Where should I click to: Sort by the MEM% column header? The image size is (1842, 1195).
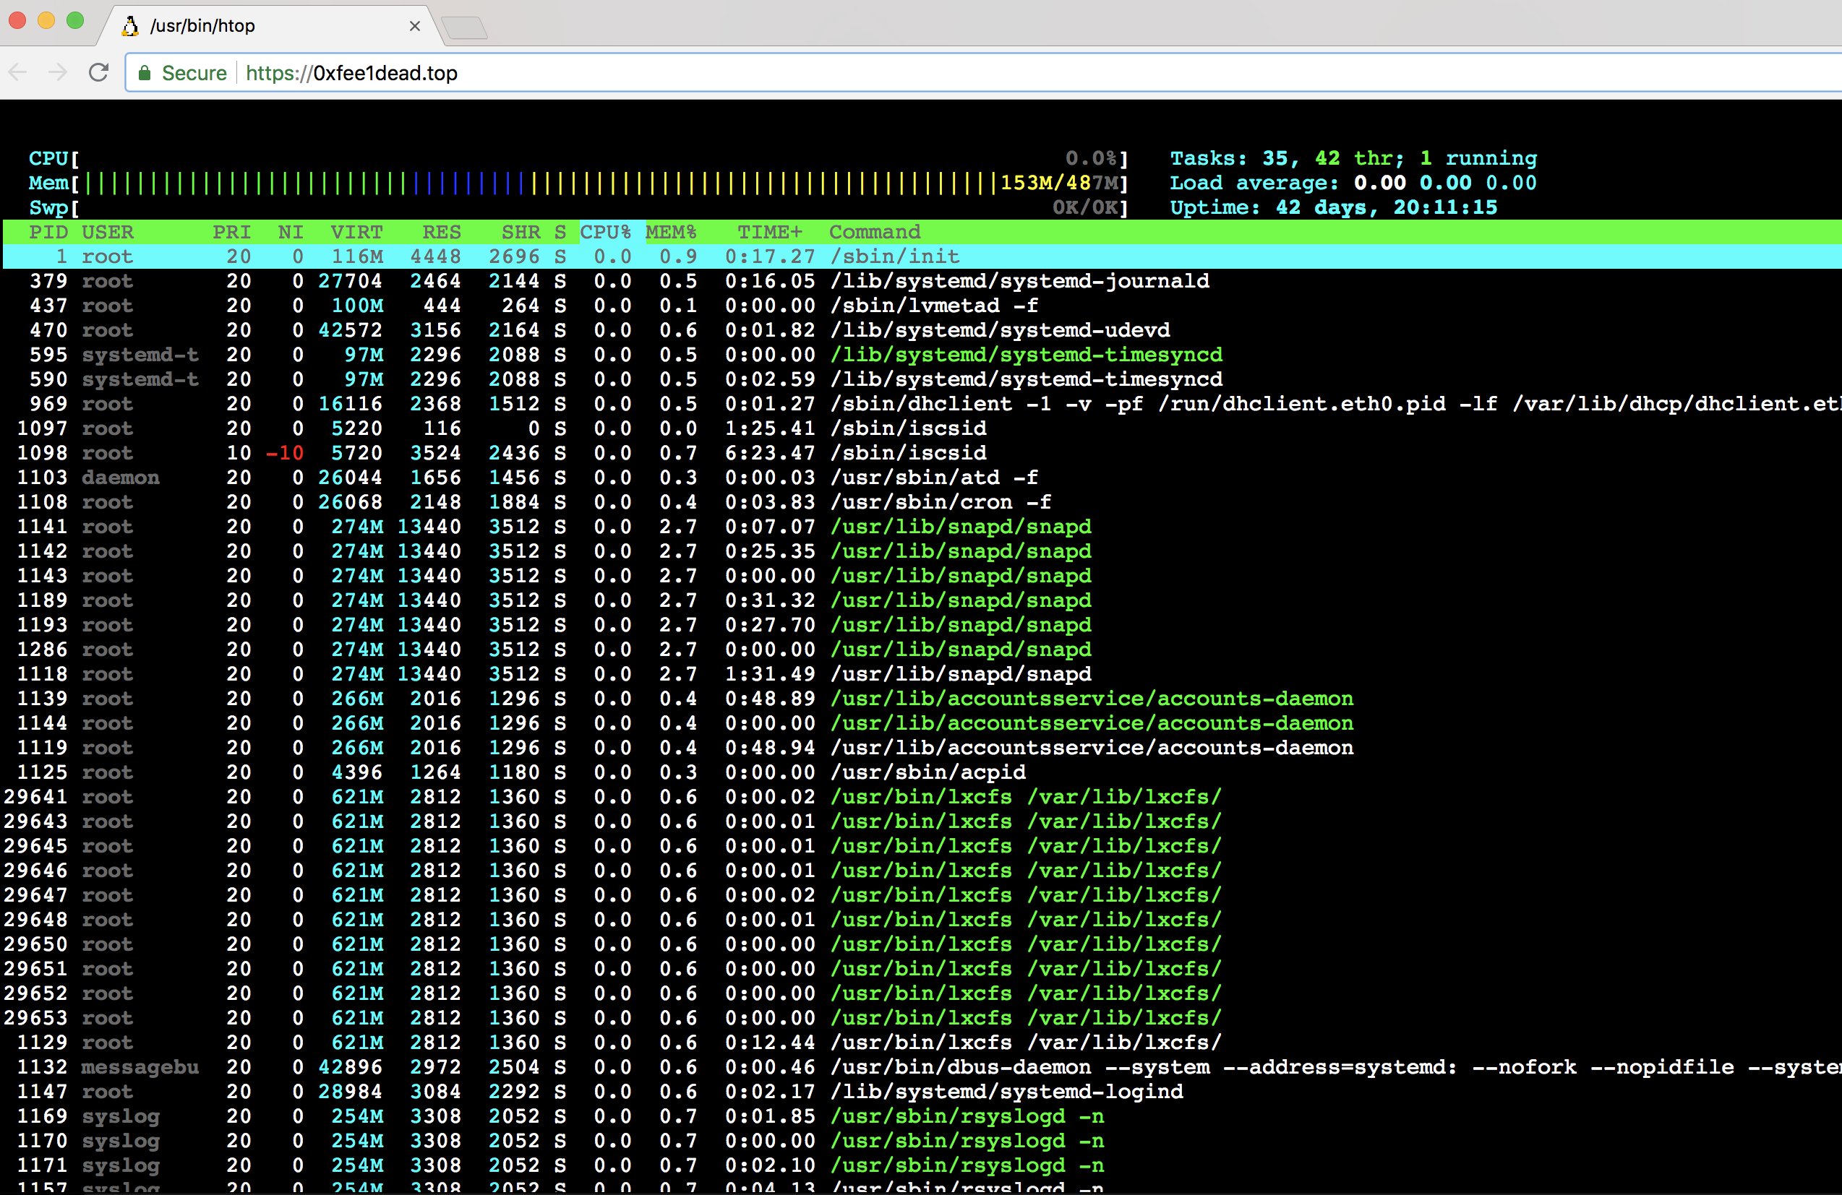(671, 232)
